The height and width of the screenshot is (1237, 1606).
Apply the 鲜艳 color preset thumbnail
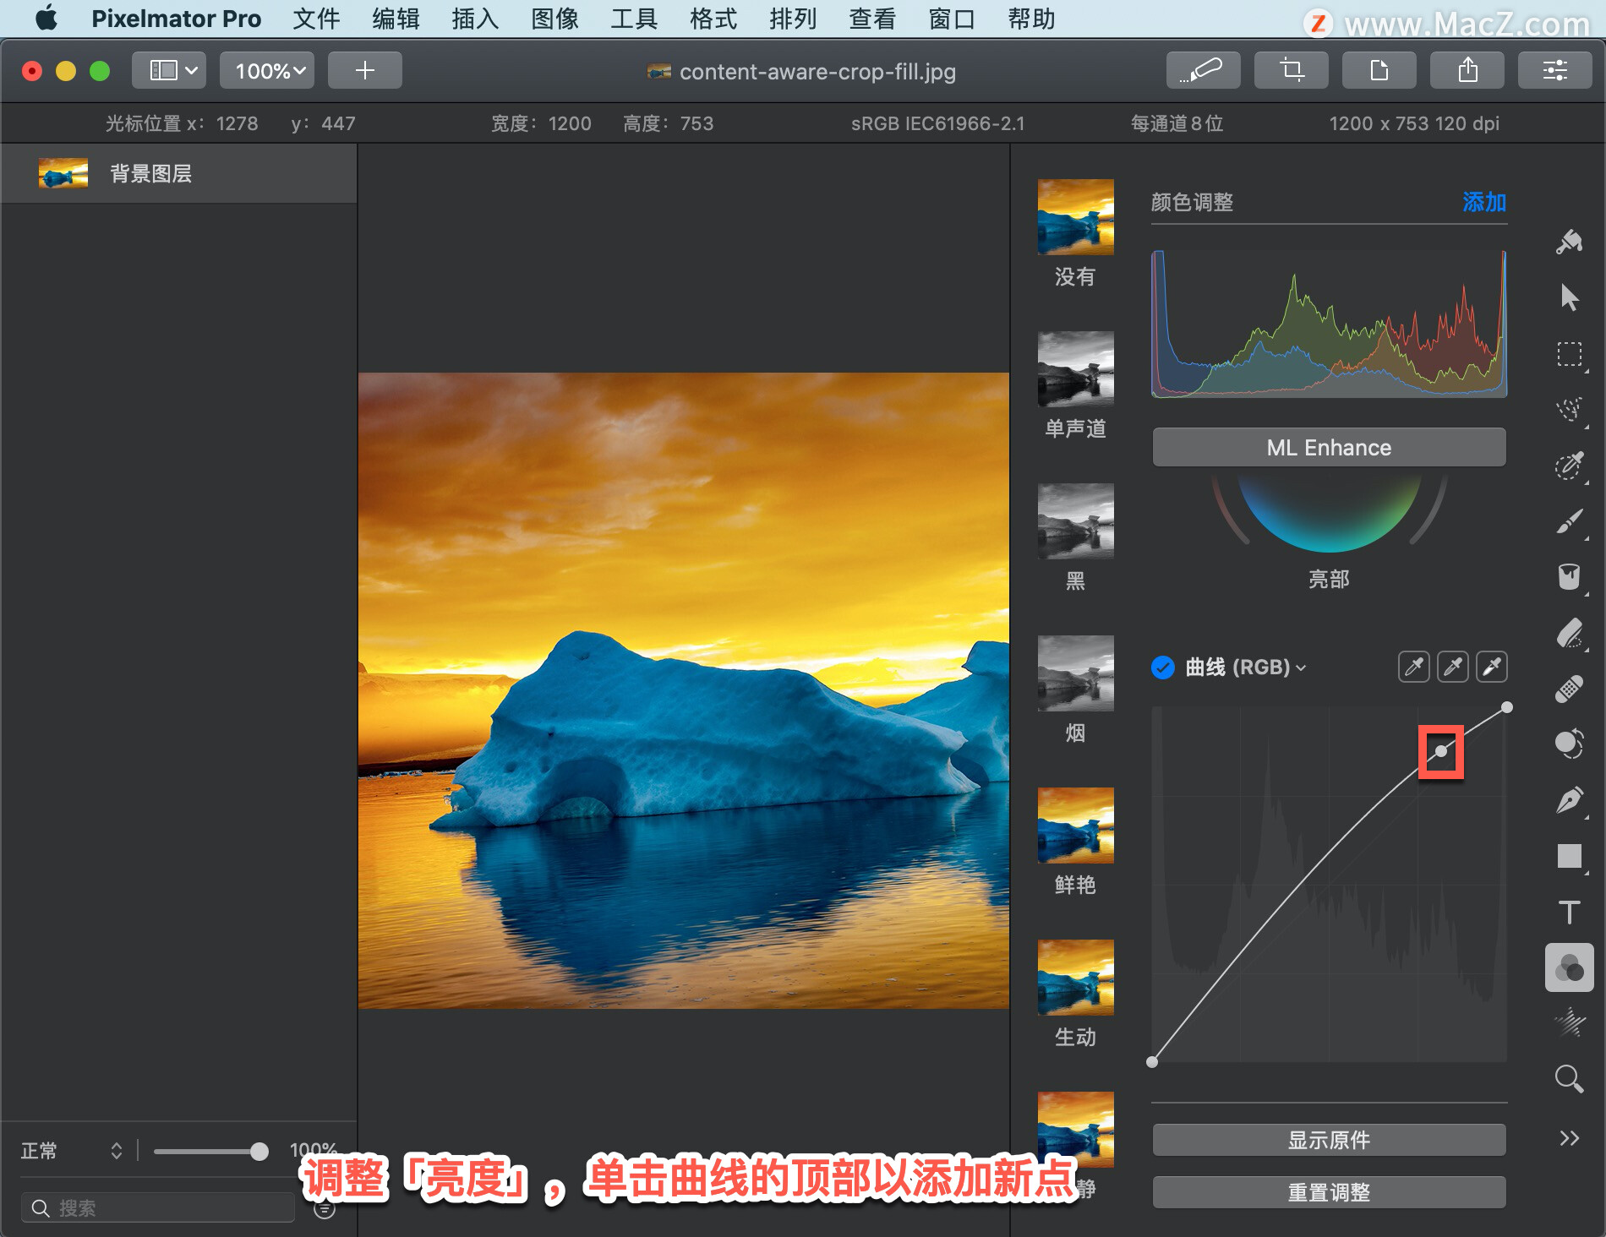(1074, 826)
